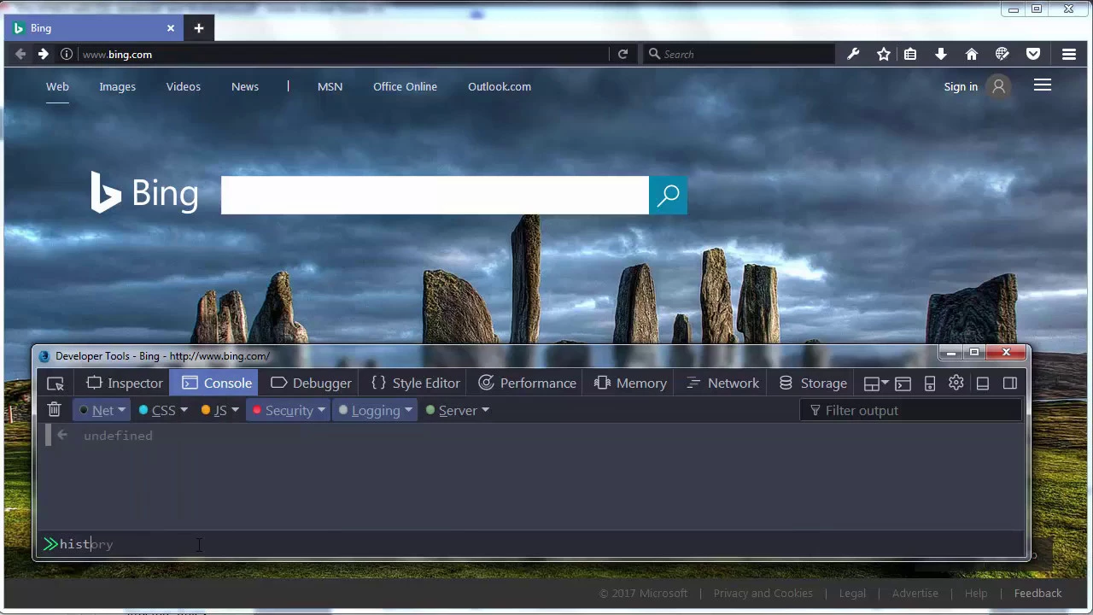The image size is (1093, 615).
Task: Open the Firefox downloads arrow
Action: pos(941,54)
